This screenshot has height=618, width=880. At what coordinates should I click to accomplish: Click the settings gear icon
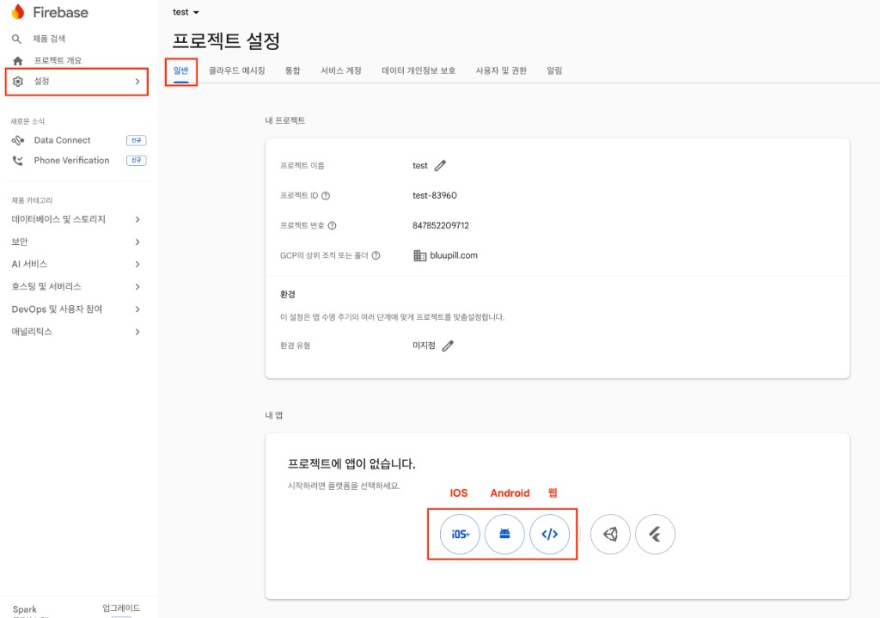coord(18,82)
